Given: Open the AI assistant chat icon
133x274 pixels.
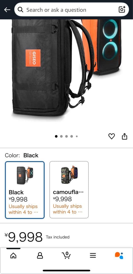Looking at the screenshot, I should [x=119, y=255].
